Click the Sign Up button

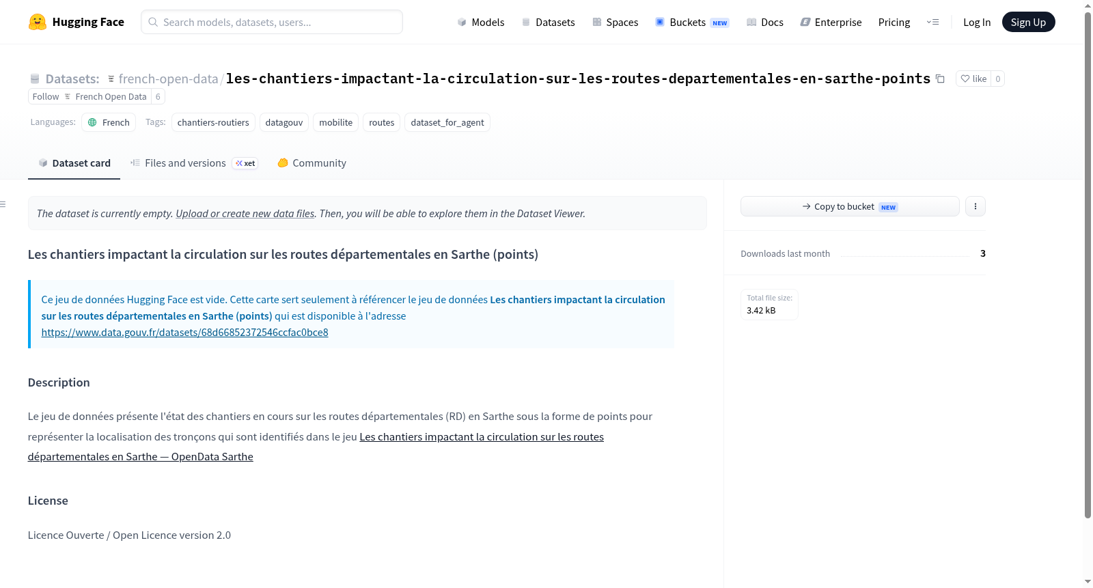pyautogui.click(x=1028, y=22)
